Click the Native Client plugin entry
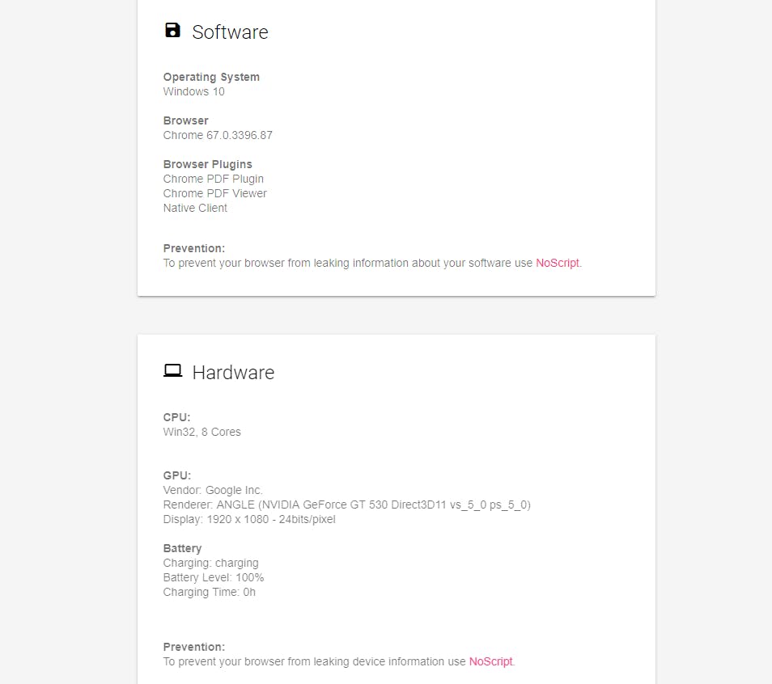This screenshot has height=684, width=772. coord(195,208)
